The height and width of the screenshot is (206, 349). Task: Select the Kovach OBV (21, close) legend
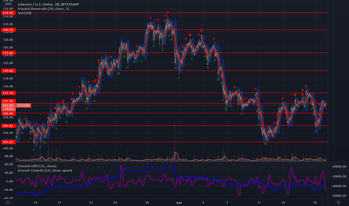[x=37, y=166]
